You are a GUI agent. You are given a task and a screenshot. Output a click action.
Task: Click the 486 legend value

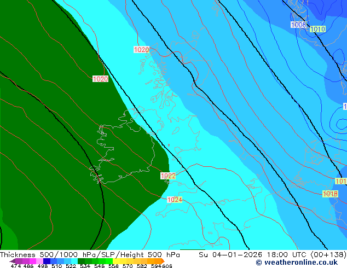(x=28, y=266)
